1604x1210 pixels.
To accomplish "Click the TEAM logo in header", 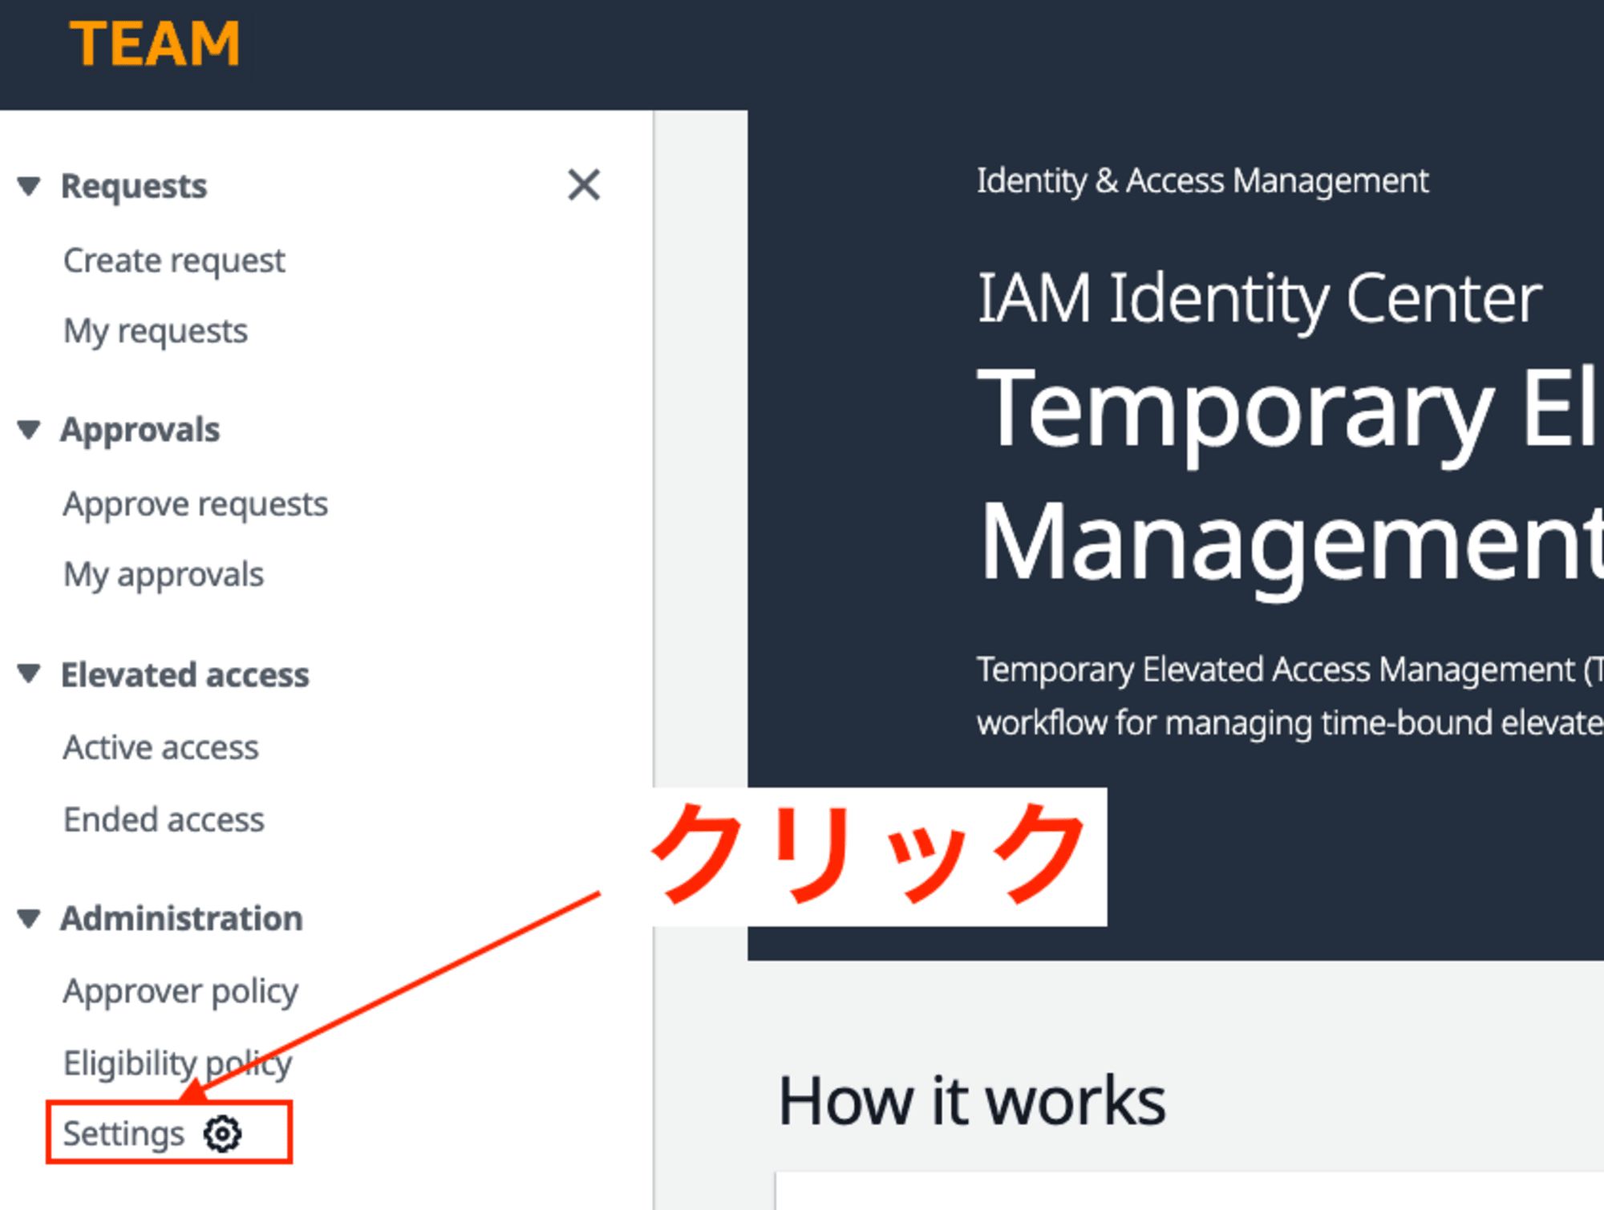I will [155, 43].
